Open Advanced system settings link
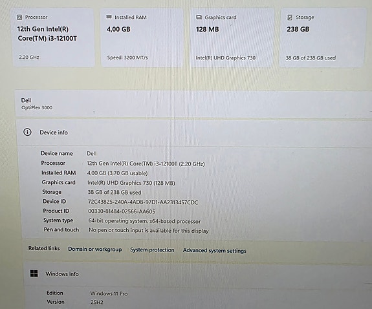This screenshot has width=372, height=309. (215, 250)
